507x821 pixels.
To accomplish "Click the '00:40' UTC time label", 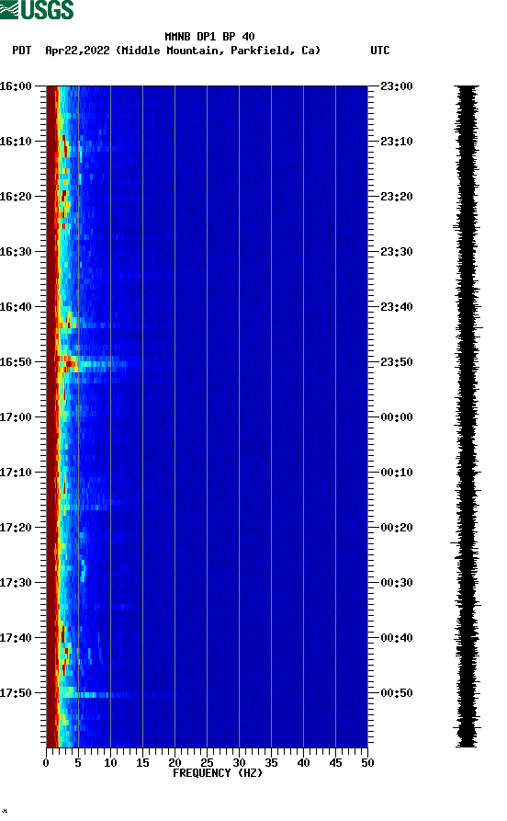I will [x=397, y=638].
